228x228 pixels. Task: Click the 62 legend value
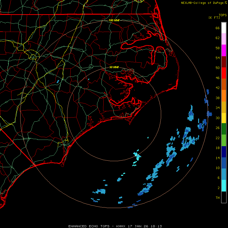click(x=218, y=38)
